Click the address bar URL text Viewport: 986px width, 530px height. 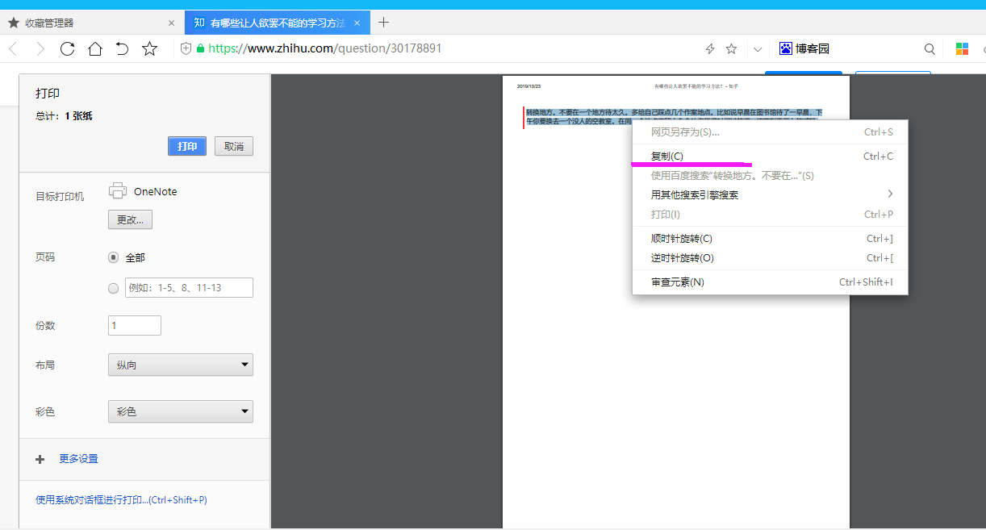tap(324, 48)
